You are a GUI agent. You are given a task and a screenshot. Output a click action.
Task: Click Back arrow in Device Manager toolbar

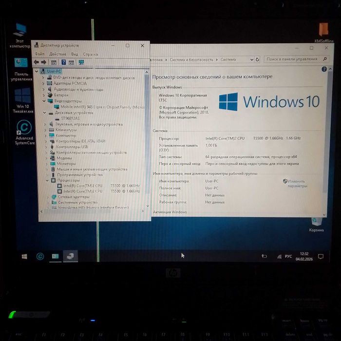coord(37,62)
